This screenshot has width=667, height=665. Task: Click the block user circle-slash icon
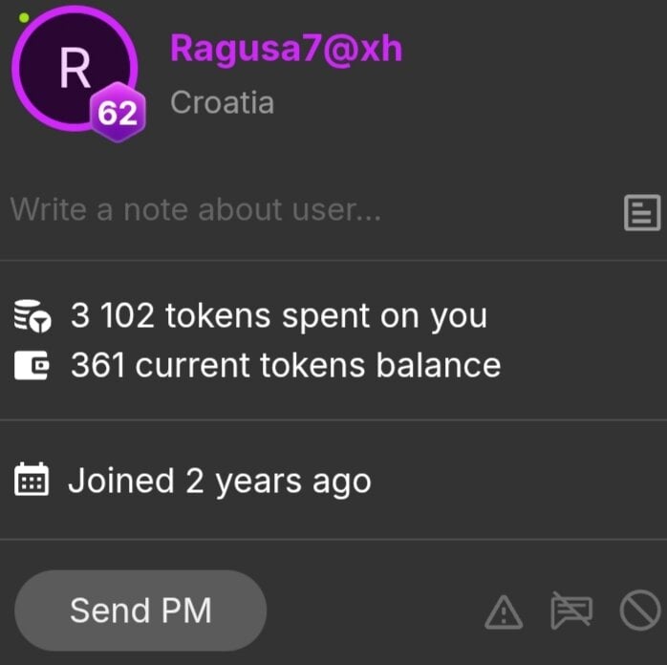click(x=639, y=611)
